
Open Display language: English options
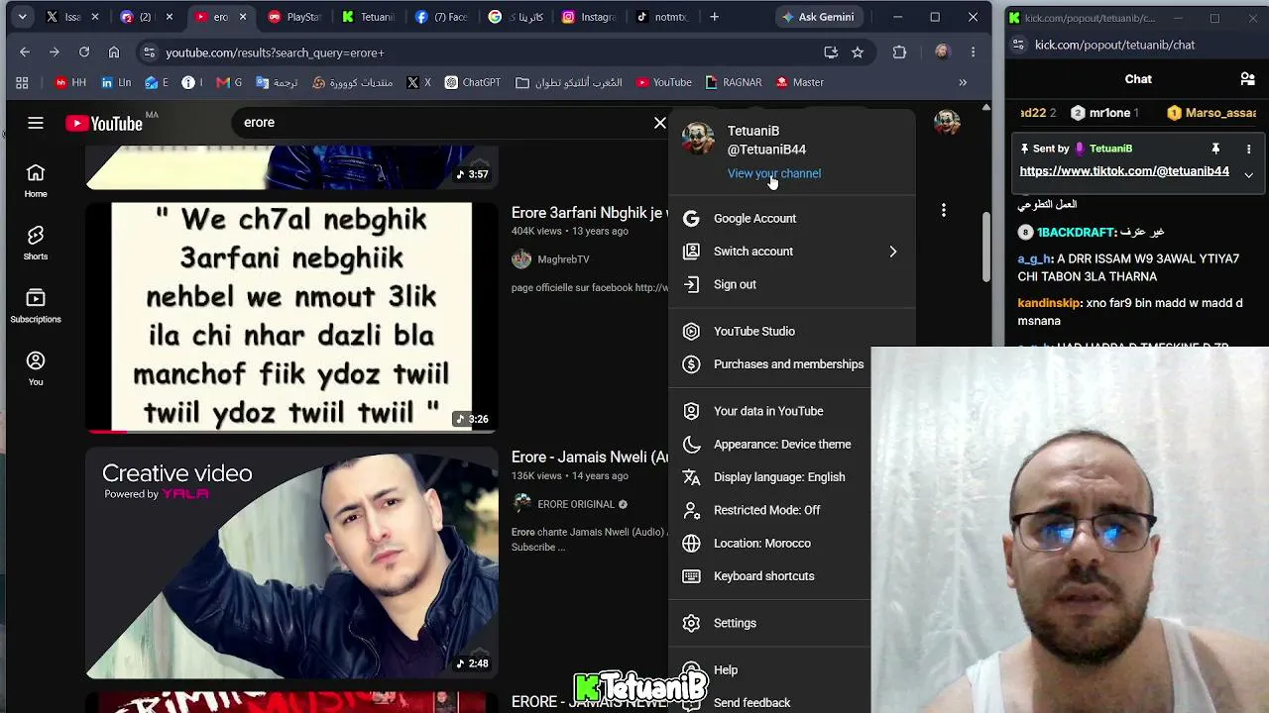click(x=769, y=477)
